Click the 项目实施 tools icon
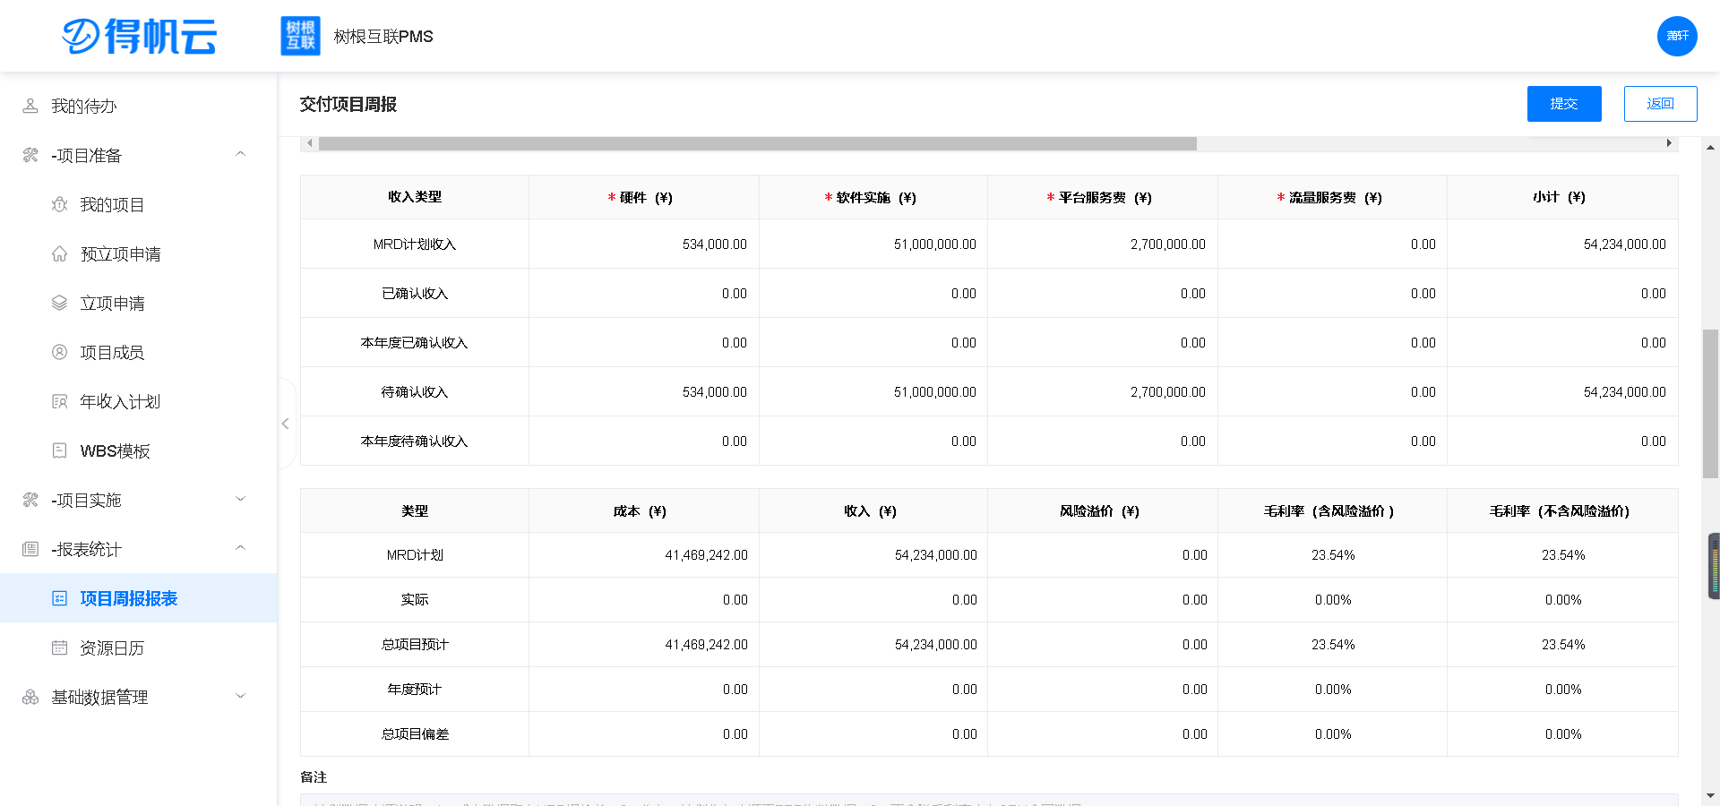This screenshot has width=1720, height=806. (30, 500)
